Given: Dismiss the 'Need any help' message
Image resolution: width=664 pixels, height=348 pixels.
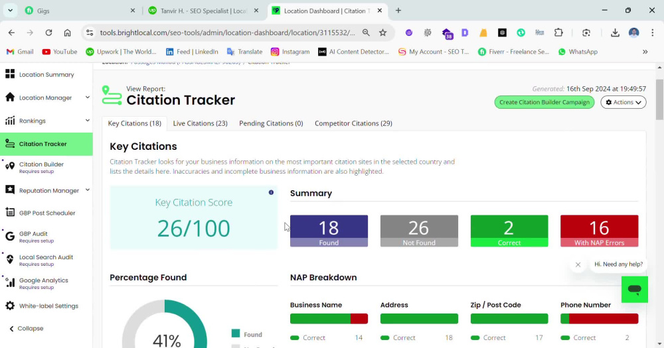Looking at the screenshot, I should (578, 264).
